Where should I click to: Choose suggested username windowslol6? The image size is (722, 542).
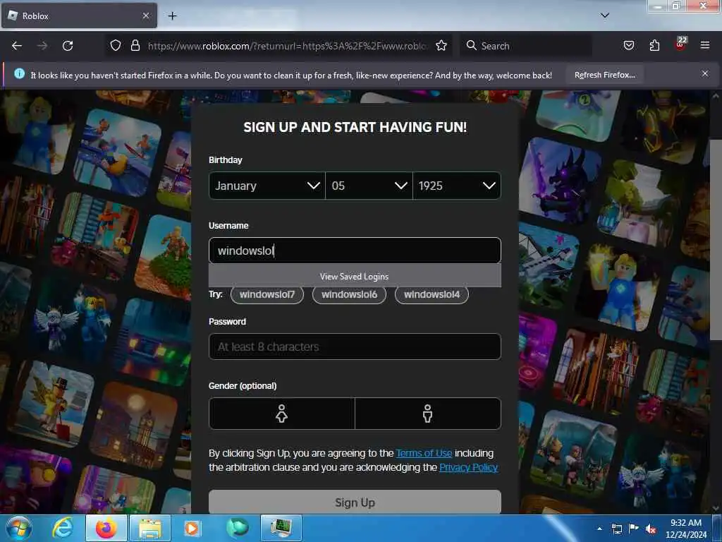pos(349,294)
